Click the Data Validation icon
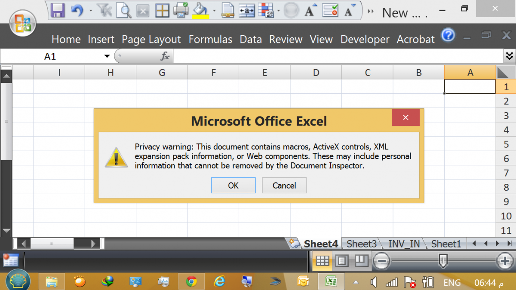516x290 pixels. click(x=330, y=10)
